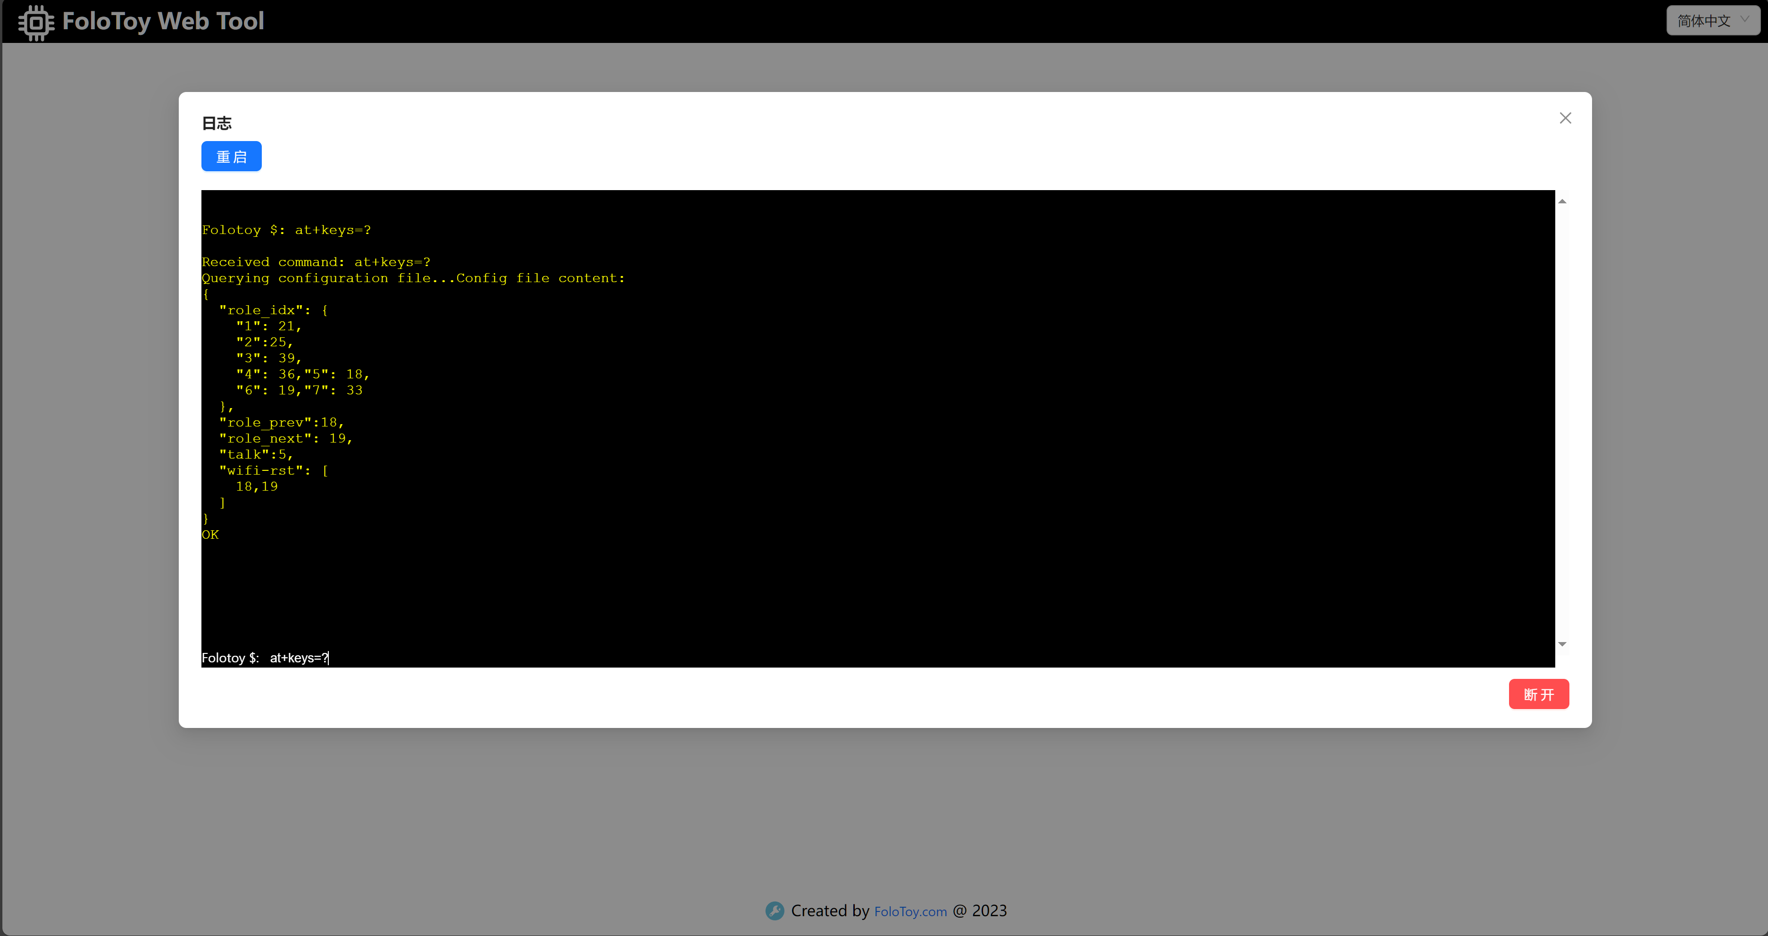Click the FoloToy chip logo icon
Viewport: 1768px width, 936px height.
click(x=36, y=22)
